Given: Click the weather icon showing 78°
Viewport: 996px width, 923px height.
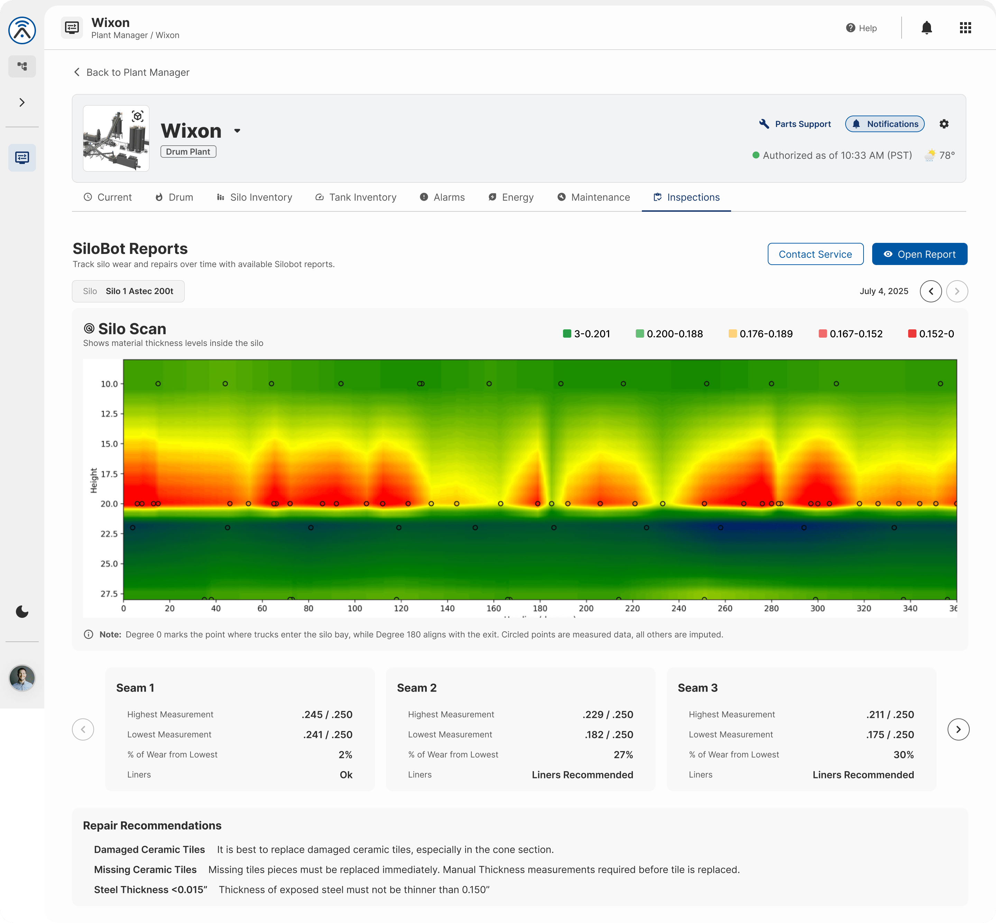Looking at the screenshot, I should click(930, 155).
